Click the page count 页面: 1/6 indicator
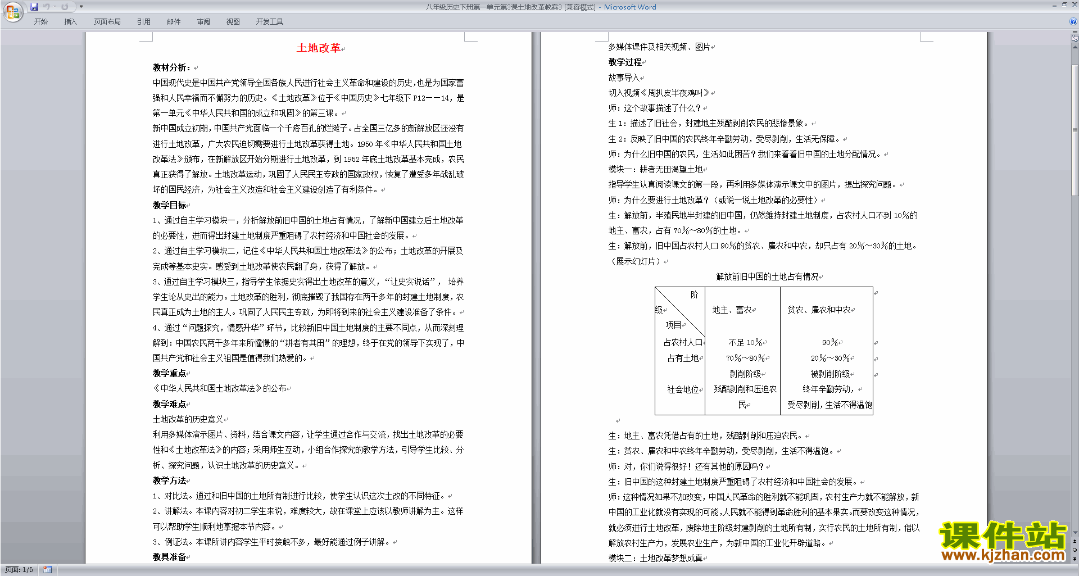The height and width of the screenshot is (576, 1079). [19, 570]
